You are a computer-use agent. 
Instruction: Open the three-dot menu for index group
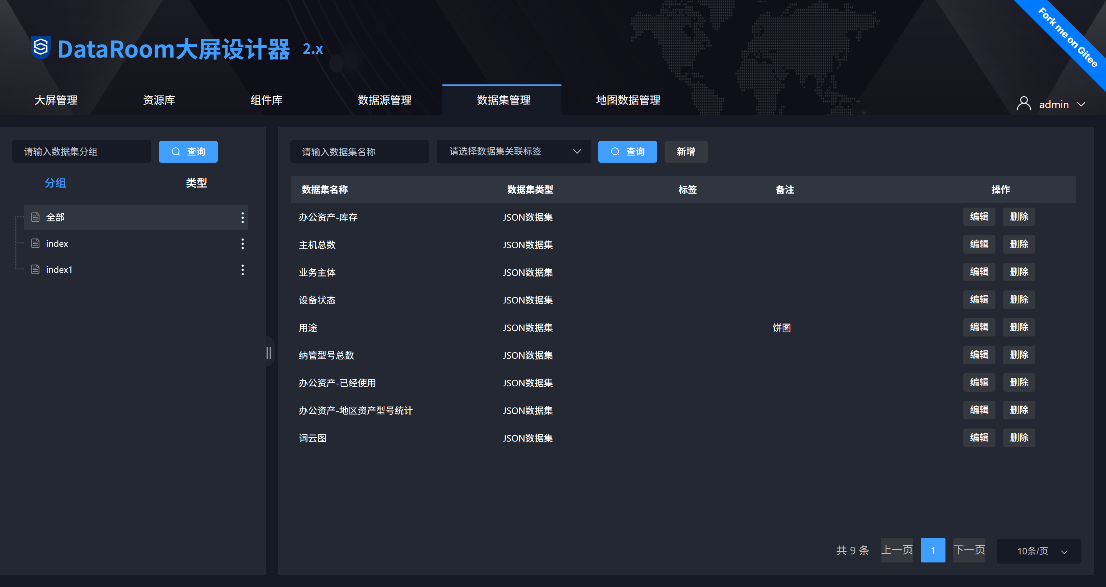(243, 244)
